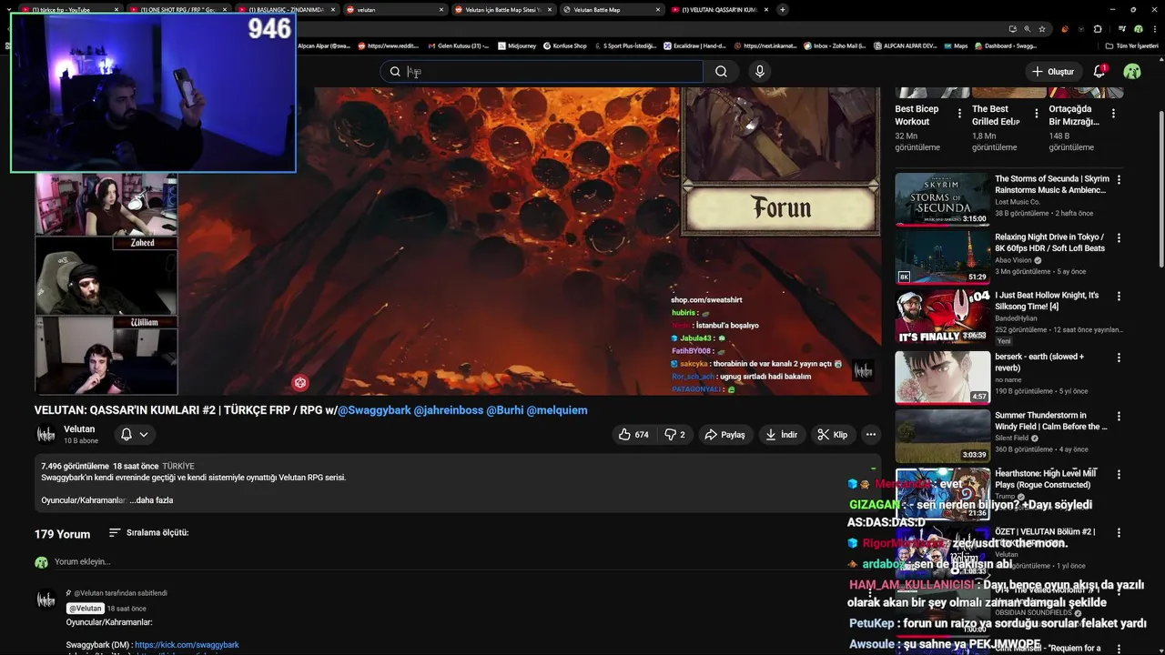Open the Velutan channel avatar below the video
This screenshot has width=1165, height=655.
[46, 435]
